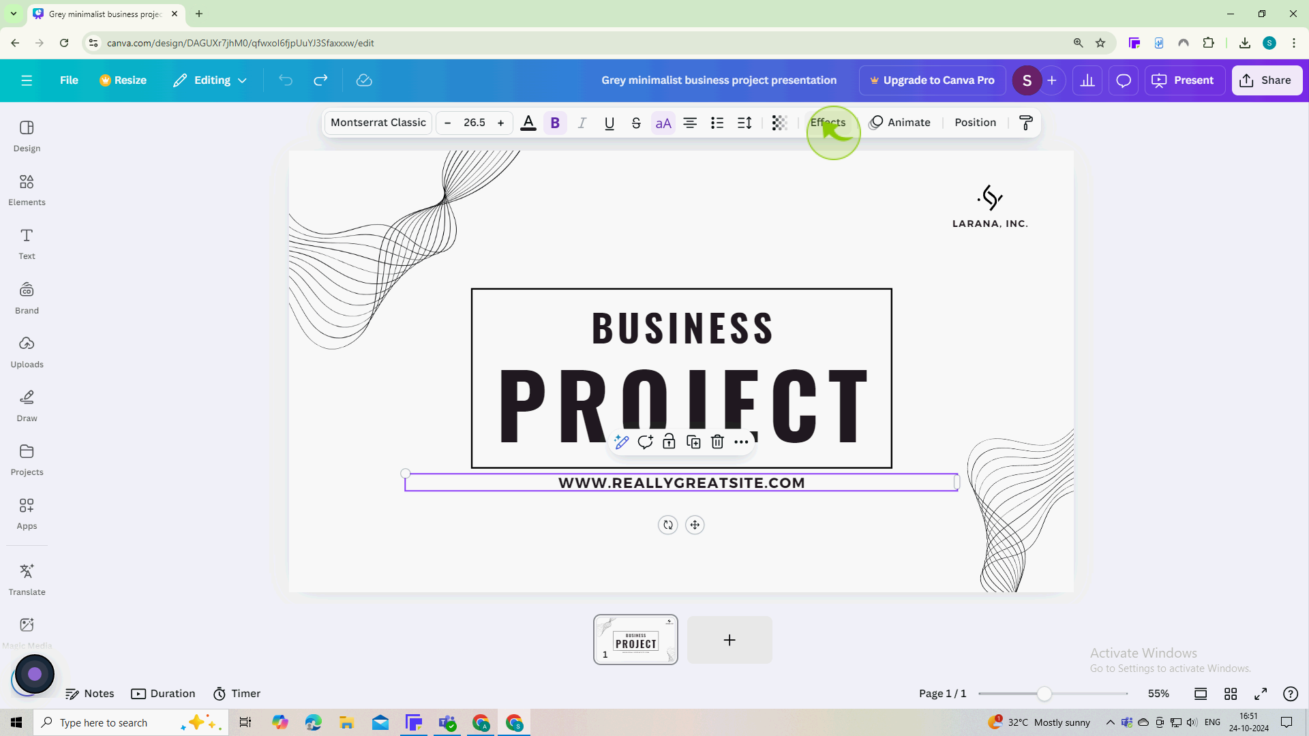The image size is (1309, 736).
Task: Click the Editing mode tab
Action: tap(211, 80)
